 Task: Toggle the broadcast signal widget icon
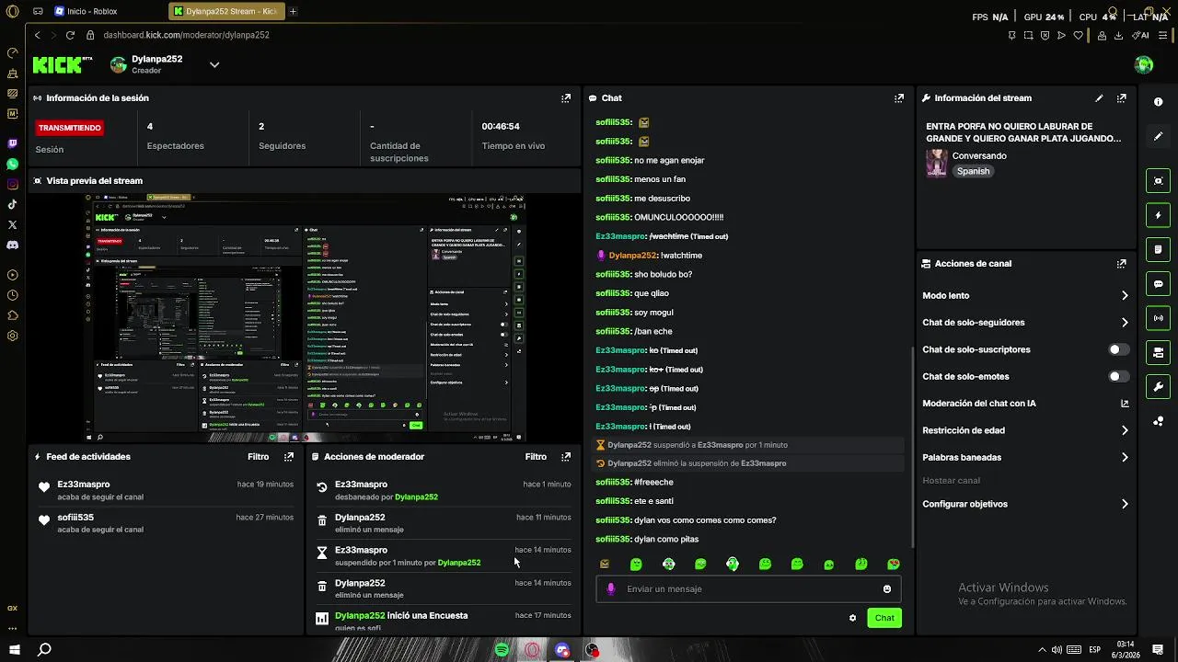tap(1159, 318)
